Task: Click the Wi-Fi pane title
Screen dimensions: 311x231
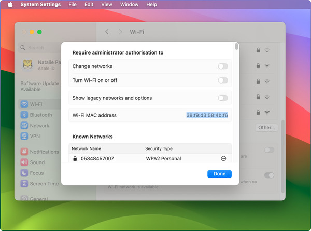Action: point(137,32)
